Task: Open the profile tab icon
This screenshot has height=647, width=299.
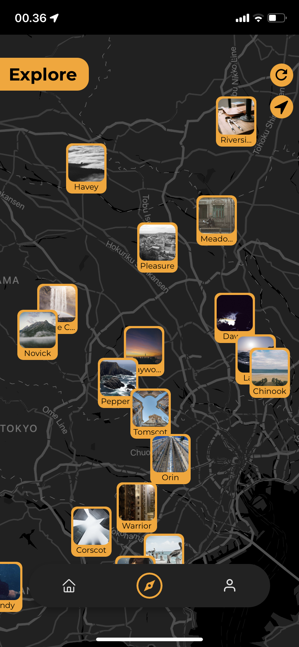Action: pos(230,586)
